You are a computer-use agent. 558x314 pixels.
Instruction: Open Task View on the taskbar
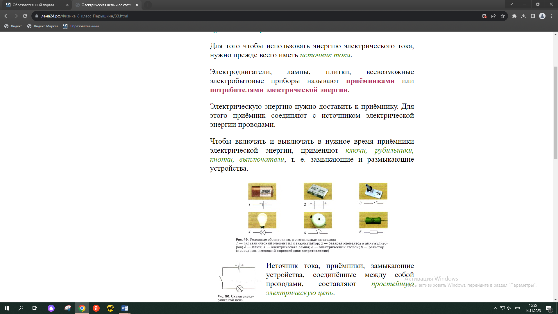(x=35, y=308)
